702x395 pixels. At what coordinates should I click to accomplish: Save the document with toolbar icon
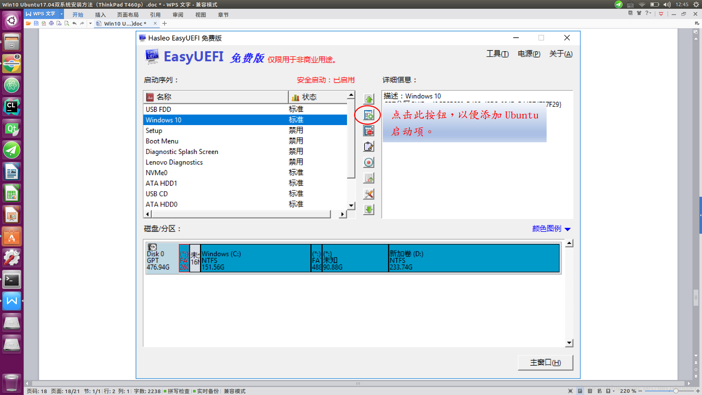[36, 23]
